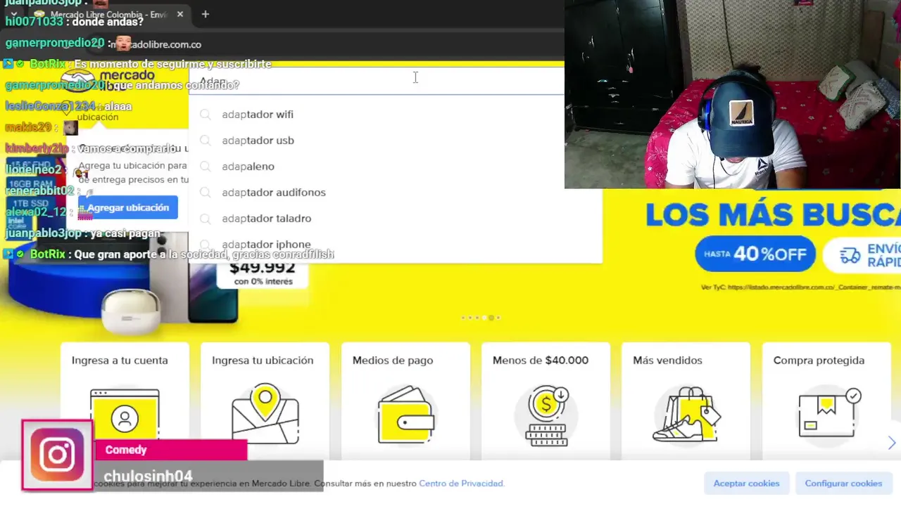Click Aceptar cookies button

(746, 484)
